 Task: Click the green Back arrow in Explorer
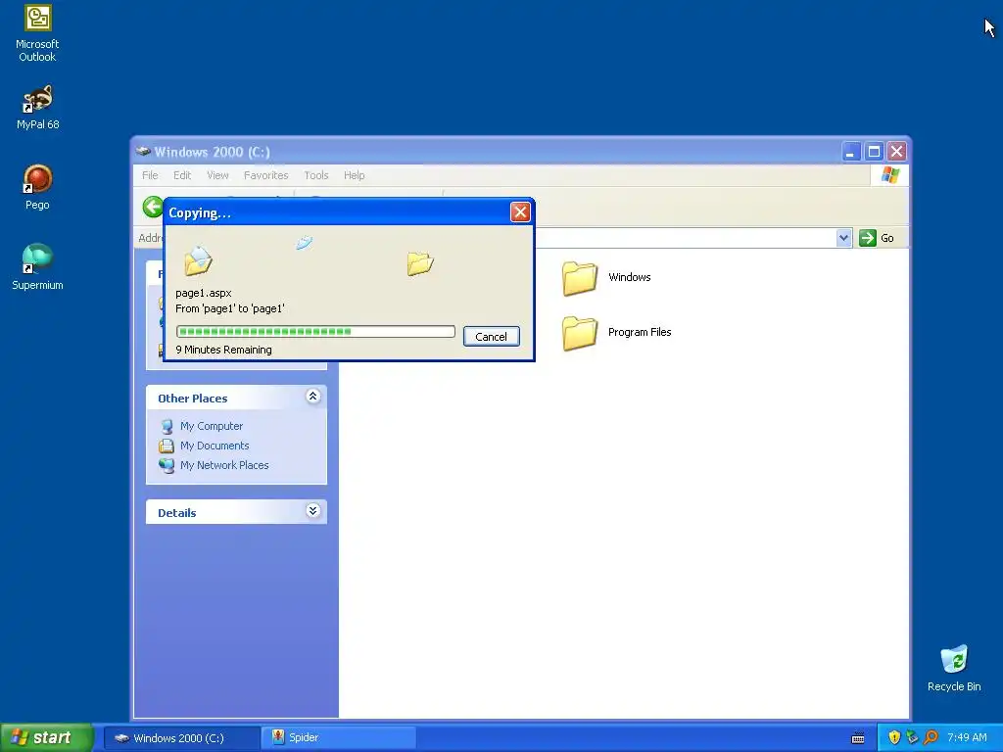[x=152, y=207]
